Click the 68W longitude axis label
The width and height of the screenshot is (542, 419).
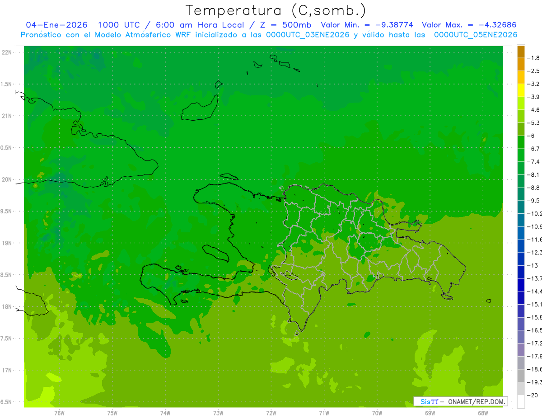tap(483, 413)
